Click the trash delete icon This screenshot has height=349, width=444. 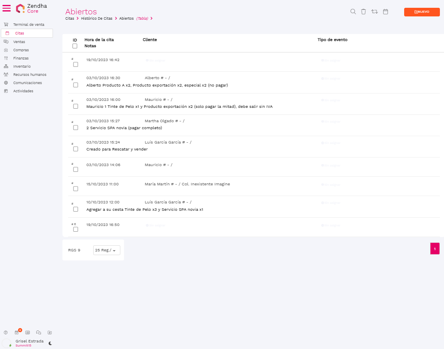click(363, 12)
